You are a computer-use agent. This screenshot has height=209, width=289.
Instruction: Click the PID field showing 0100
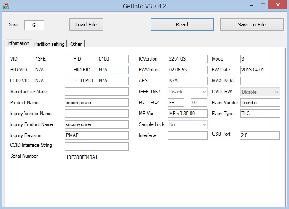click(x=113, y=59)
